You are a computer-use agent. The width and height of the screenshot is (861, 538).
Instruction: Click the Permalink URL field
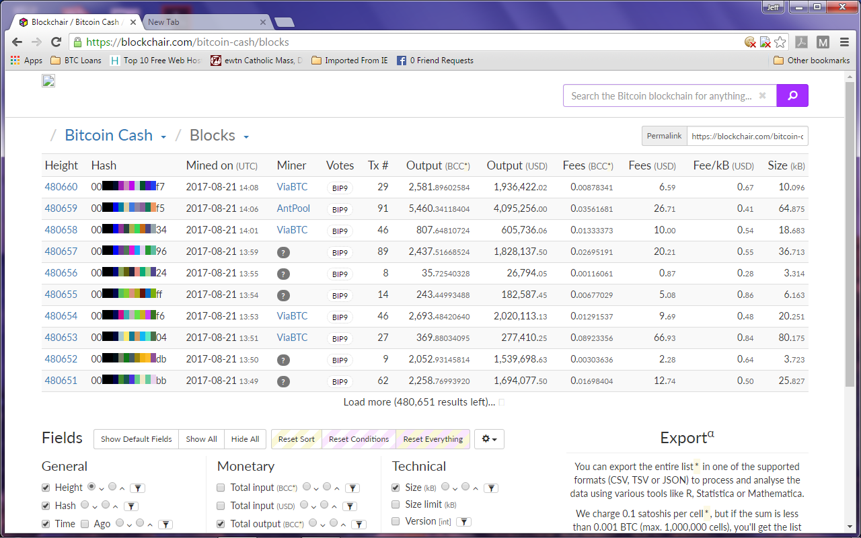pos(747,136)
